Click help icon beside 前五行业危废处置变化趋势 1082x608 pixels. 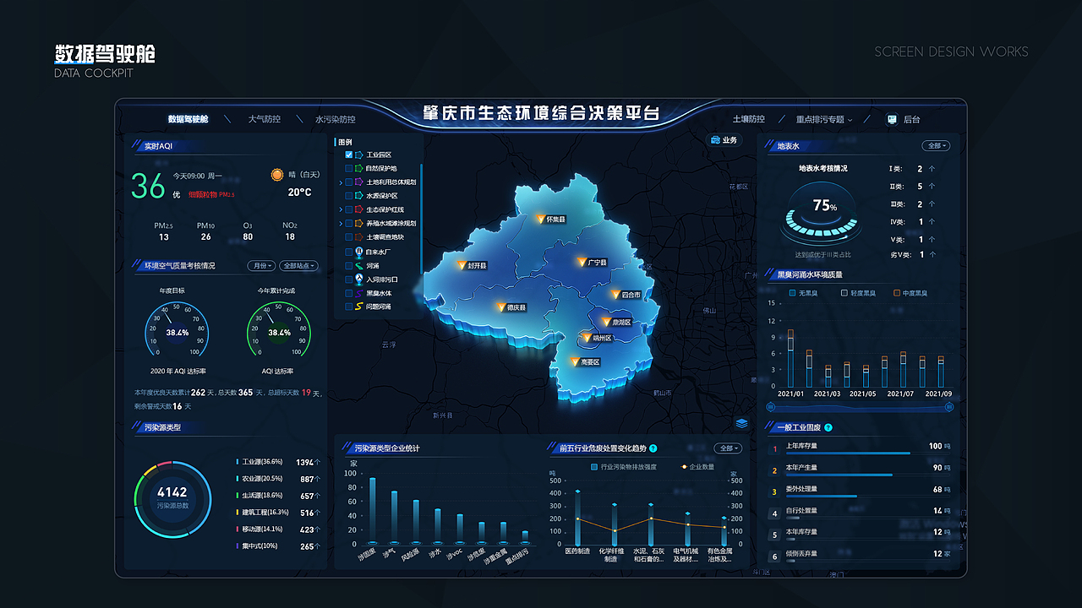[x=653, y=448]
